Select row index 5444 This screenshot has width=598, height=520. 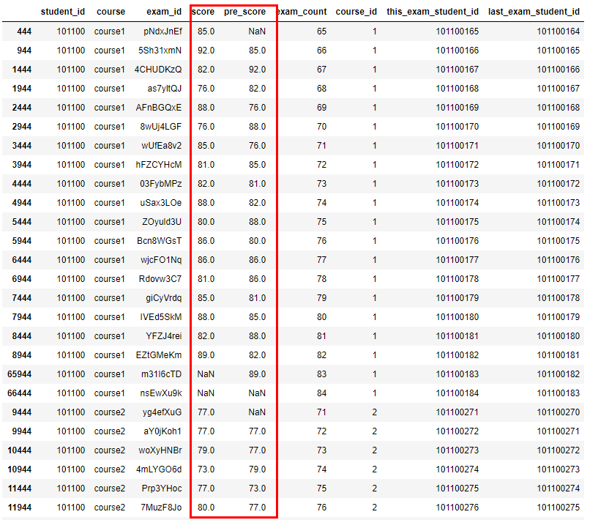coord(22,222)
